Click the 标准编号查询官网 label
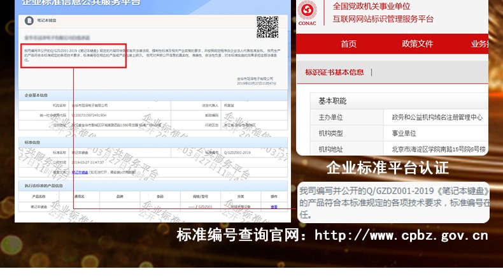 (x=237, y=235)
